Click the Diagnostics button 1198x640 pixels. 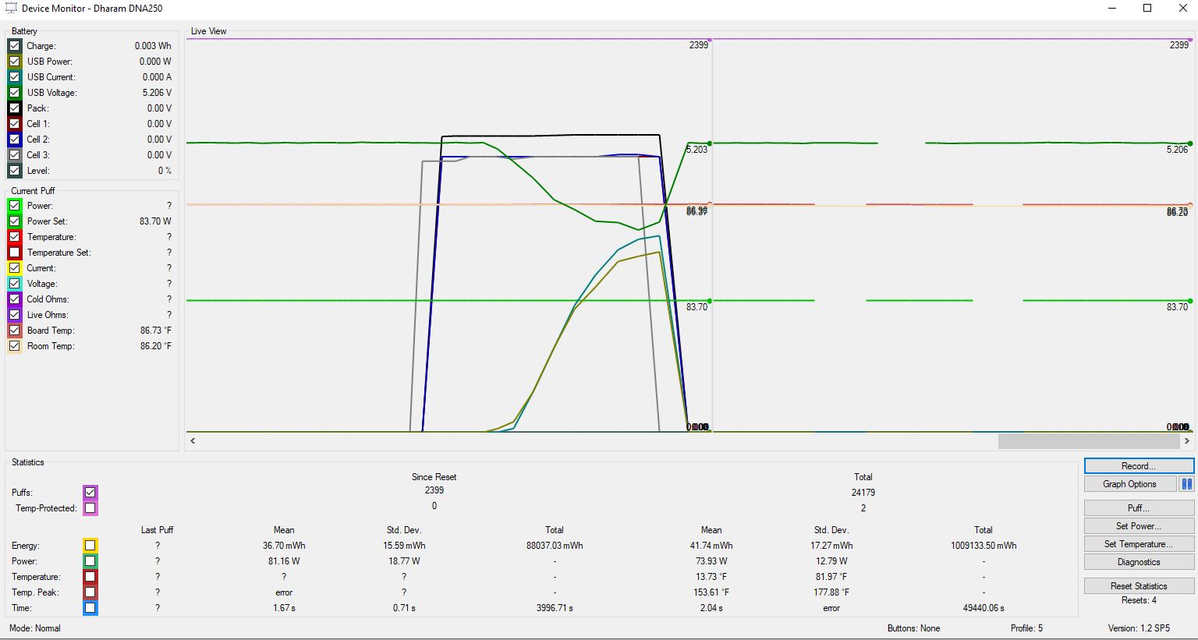(1139, 562)
